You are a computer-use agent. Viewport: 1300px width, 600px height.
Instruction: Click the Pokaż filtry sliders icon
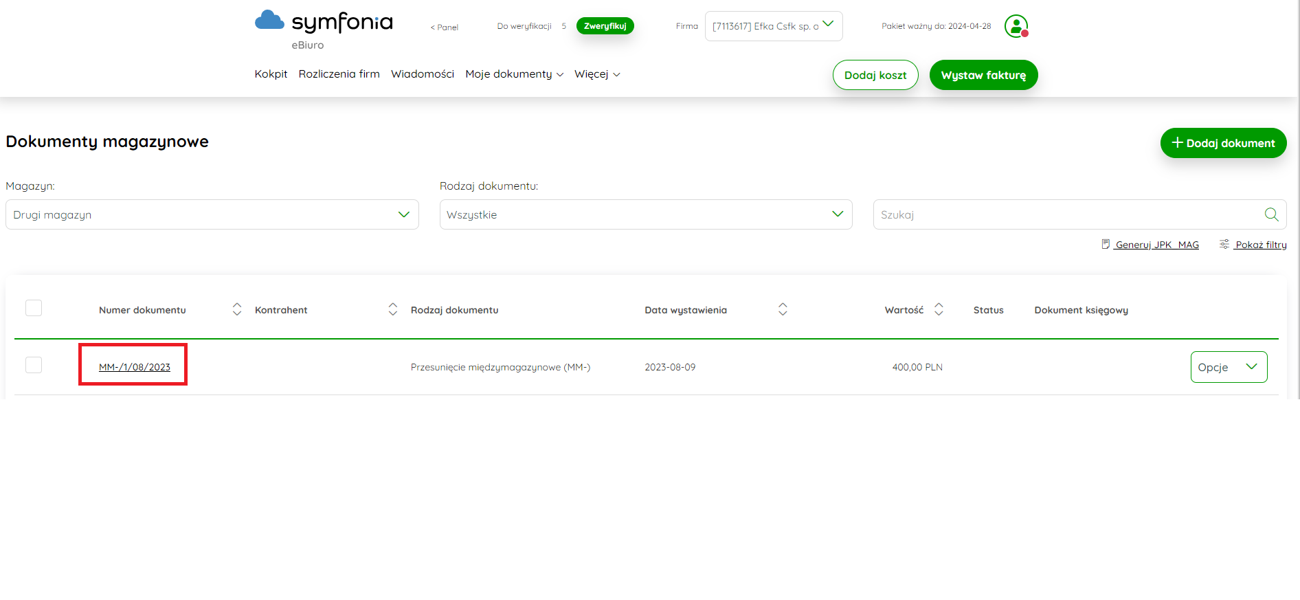pyautogui.click(x=1224, y=244)
